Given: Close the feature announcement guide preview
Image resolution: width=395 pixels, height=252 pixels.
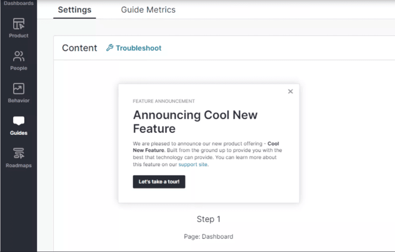Looking at the screenshot, I should click(290, 91).
